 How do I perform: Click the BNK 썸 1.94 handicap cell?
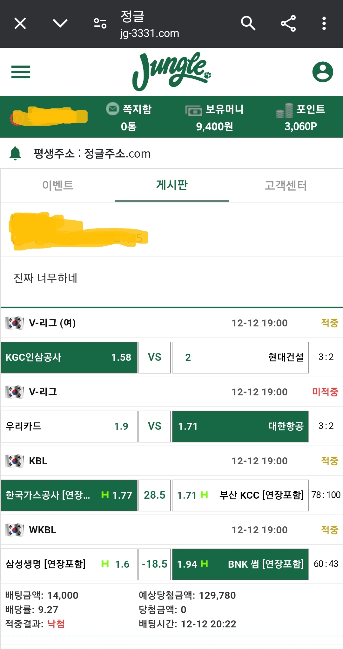(x=240, y=564)
